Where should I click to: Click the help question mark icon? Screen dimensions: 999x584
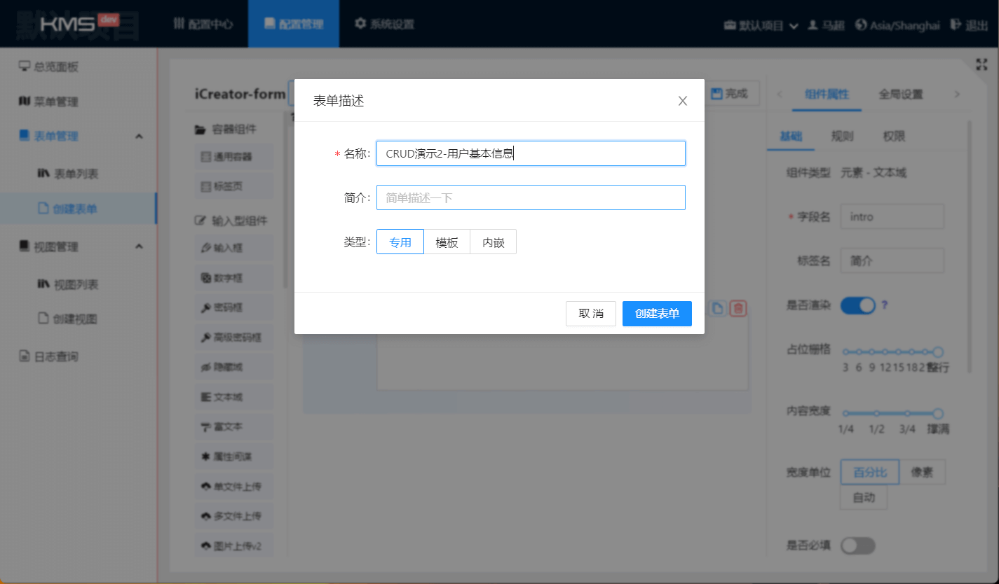tap(885, 305)
